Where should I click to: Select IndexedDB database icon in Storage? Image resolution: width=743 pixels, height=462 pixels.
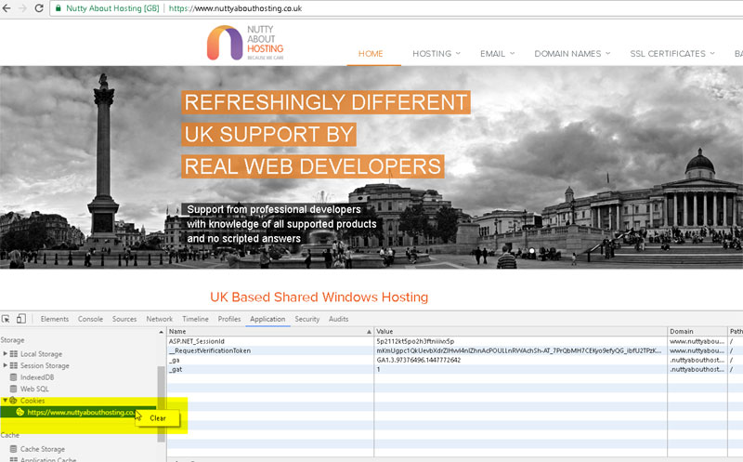click(12, 376)
